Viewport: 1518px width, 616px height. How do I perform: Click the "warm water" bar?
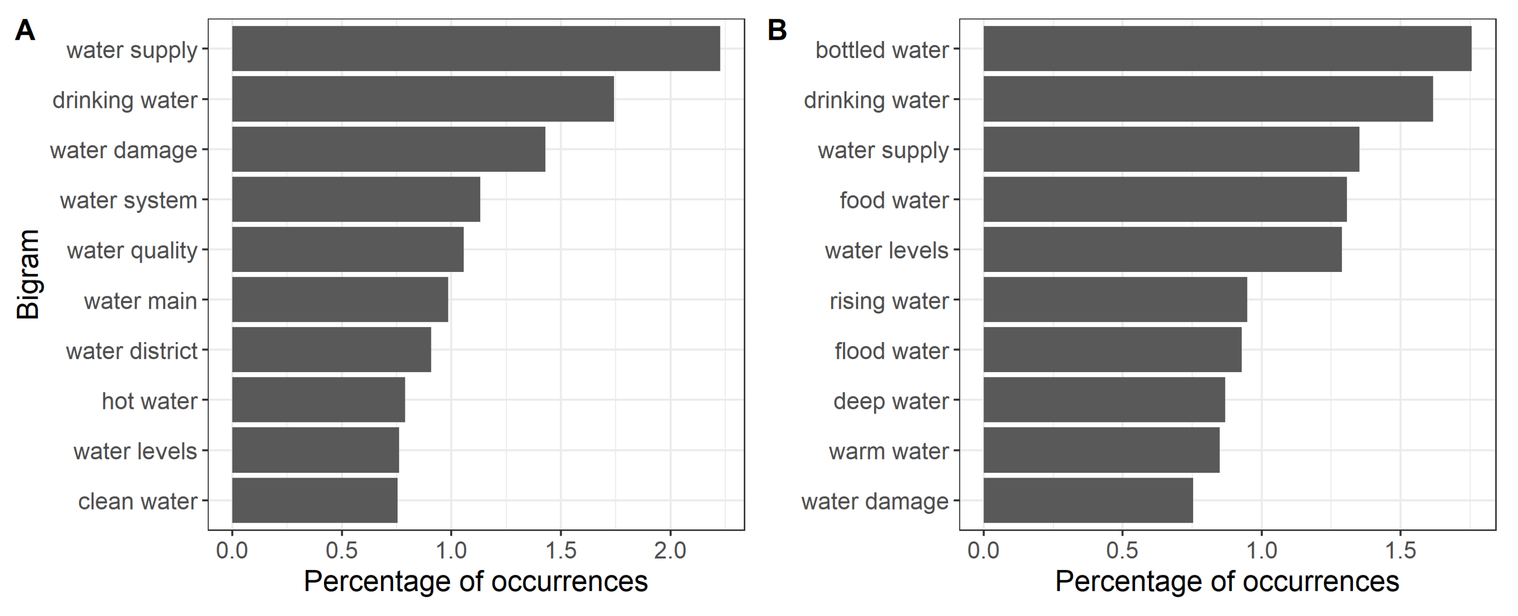click(1101, 450)
